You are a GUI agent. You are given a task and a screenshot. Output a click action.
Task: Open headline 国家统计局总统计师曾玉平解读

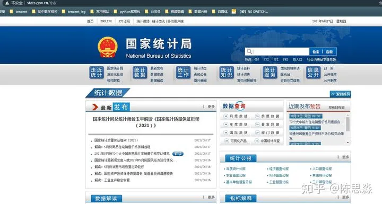pyautogui.click(x=146, y=122)
